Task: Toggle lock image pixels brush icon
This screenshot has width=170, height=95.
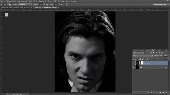Action: tap(143, 59)
